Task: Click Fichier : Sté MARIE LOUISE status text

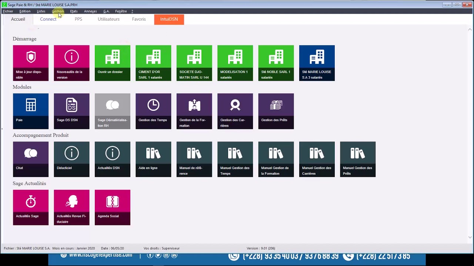Action: [x=27, y=248]
